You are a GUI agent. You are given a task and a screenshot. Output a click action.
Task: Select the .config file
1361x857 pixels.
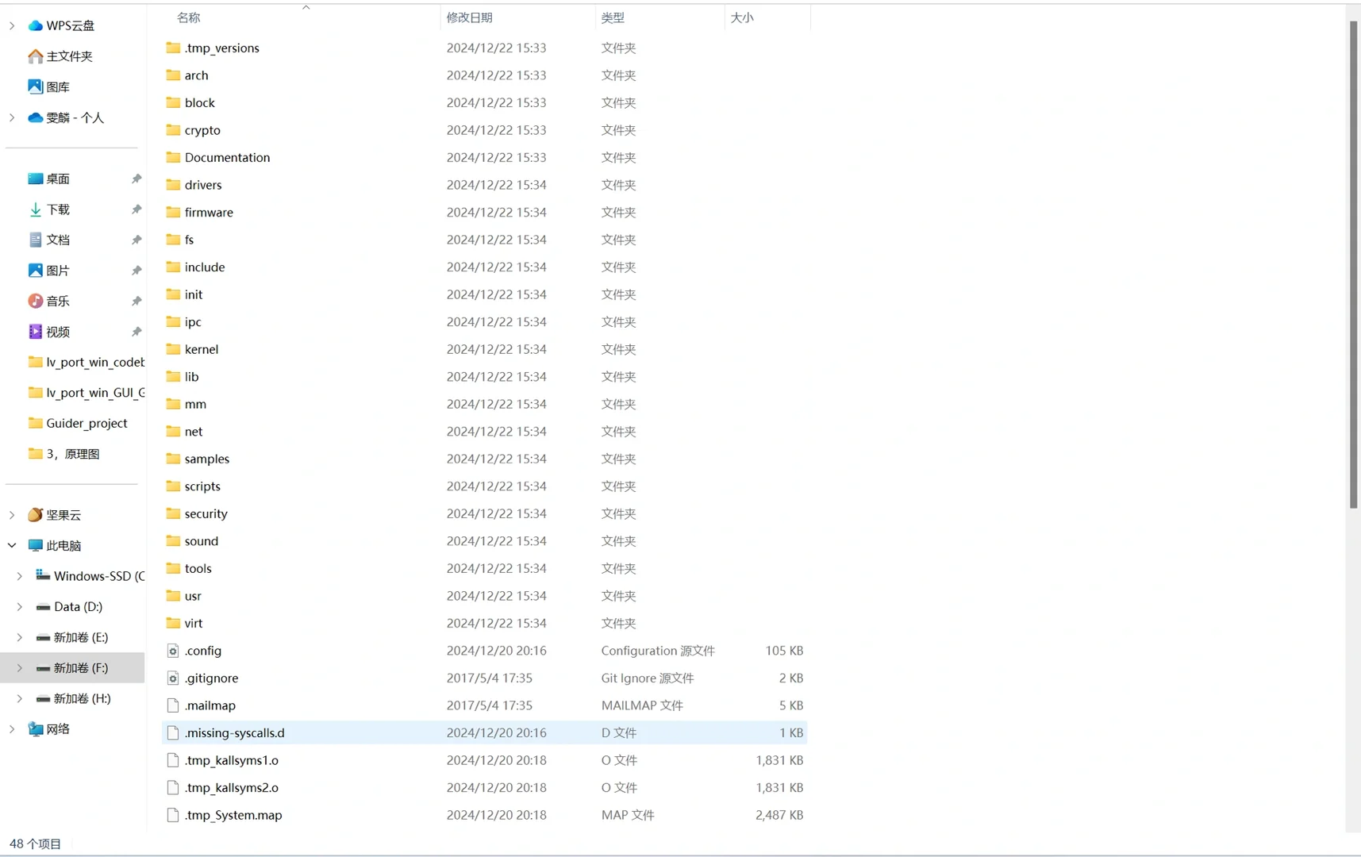click(203, 650)
